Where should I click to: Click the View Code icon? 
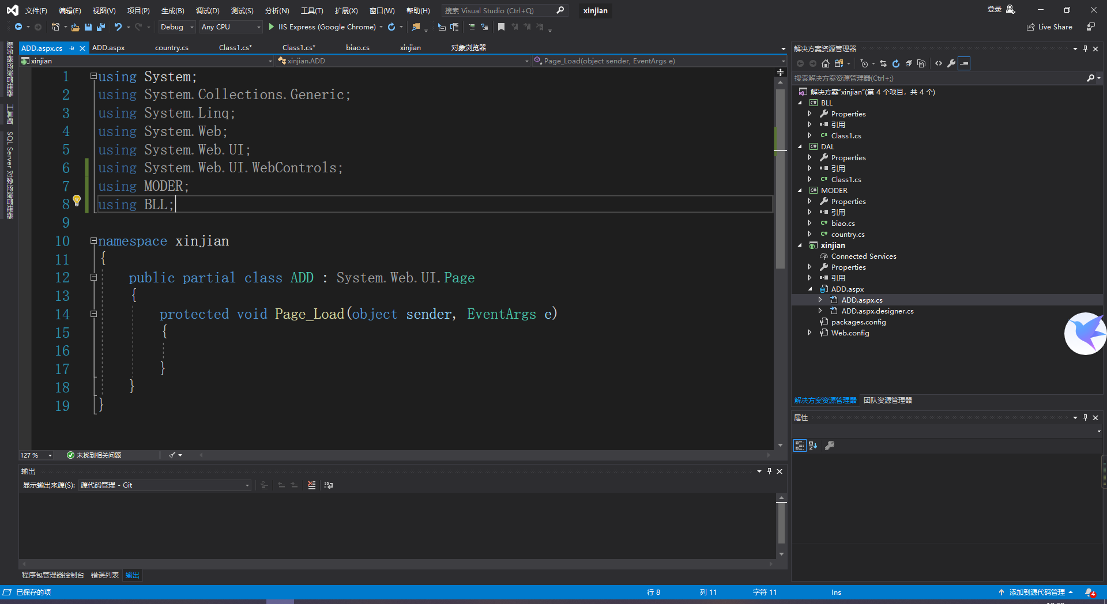pos(939,63)
